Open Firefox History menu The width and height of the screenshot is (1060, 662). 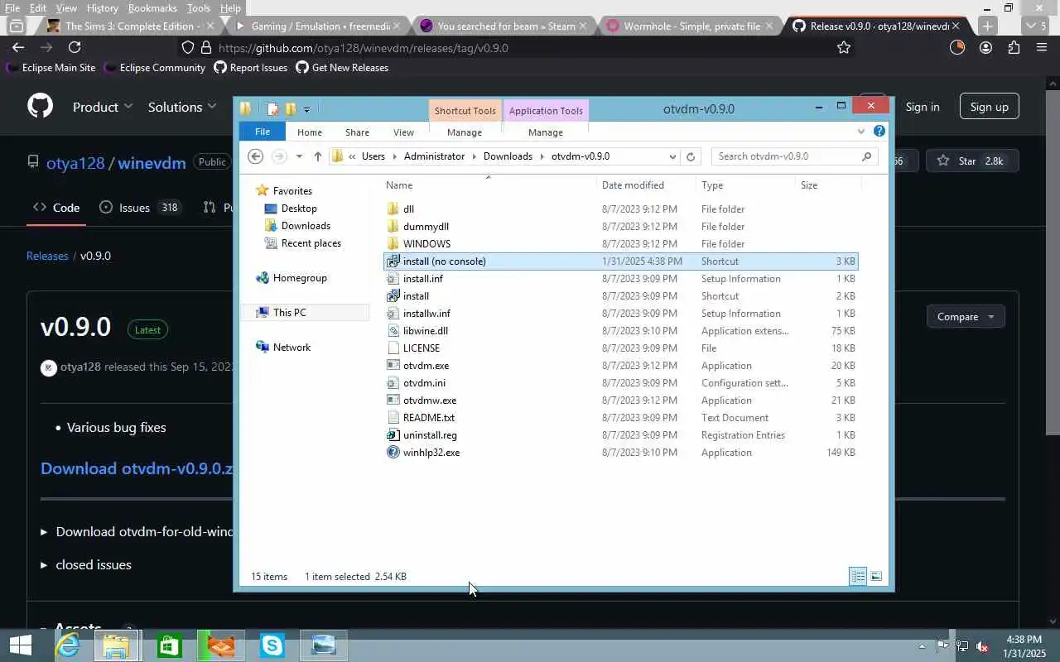click(102, 7)
